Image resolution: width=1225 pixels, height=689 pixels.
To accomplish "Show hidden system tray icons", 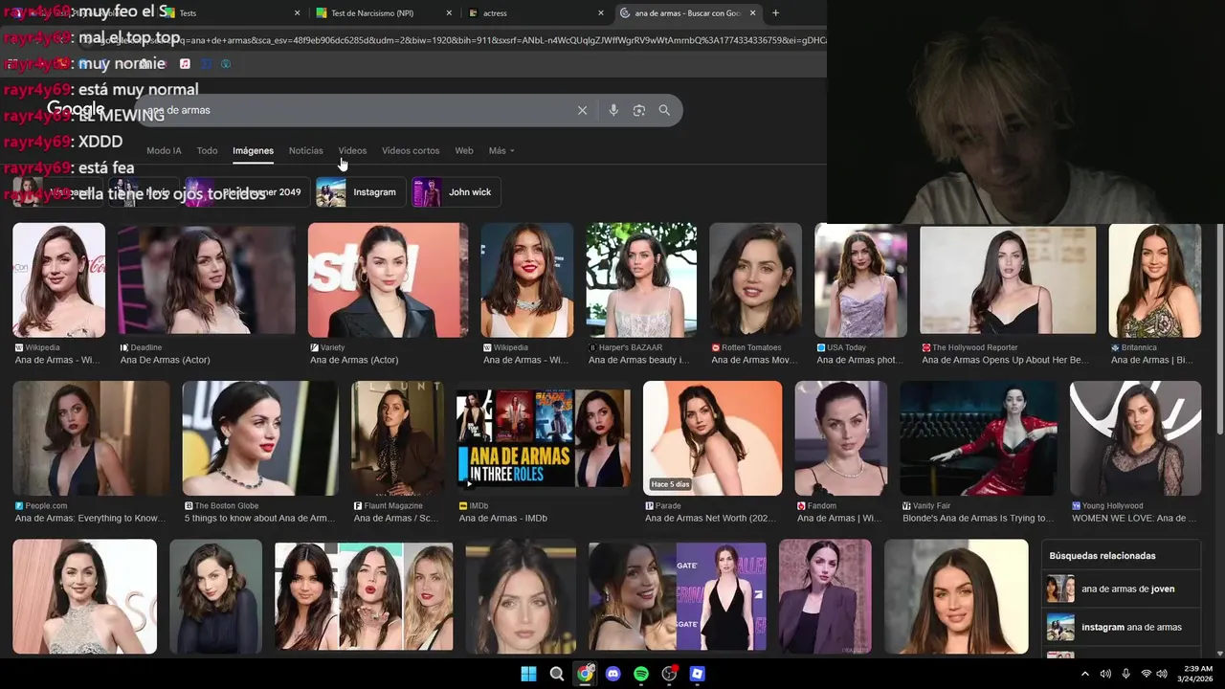I will [x=1084, y=674].
